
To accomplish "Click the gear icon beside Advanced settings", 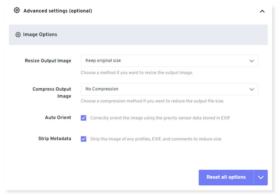I will 17,10.
